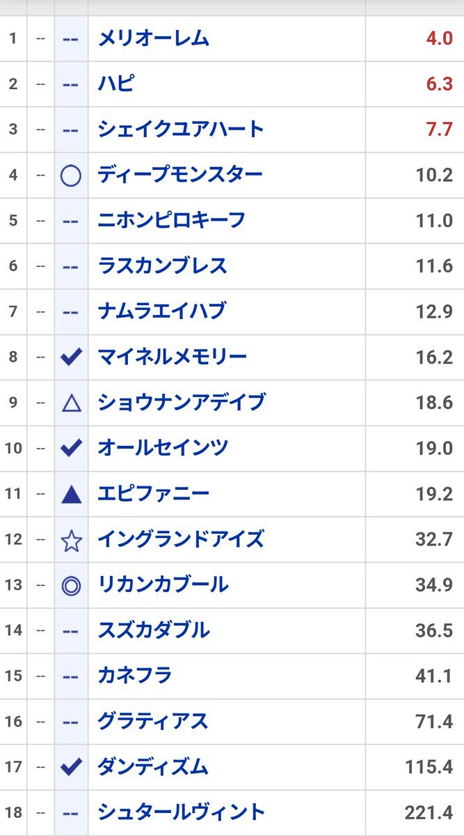Screen dimensions: 464x836
Task: Open ナムラエイハブ details
Action: click(x=162, y=311)
